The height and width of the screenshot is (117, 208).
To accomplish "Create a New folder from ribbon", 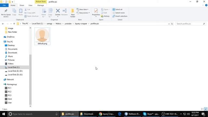I will (x=73, y=13).
